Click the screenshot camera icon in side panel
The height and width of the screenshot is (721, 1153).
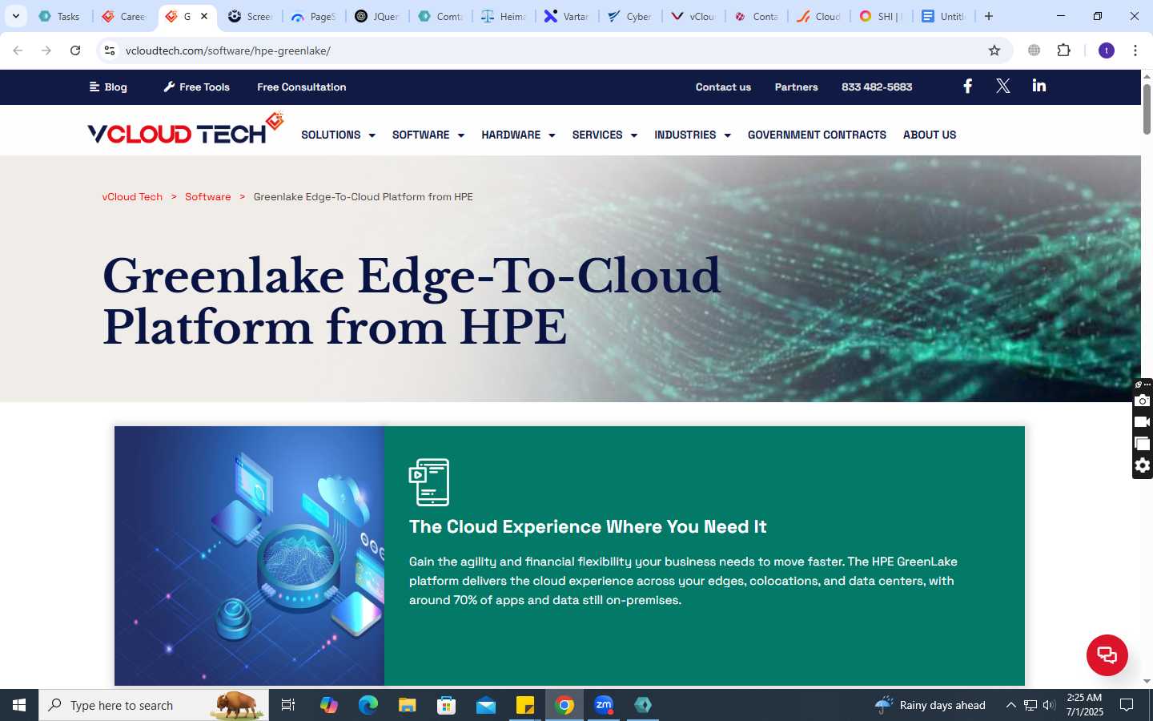point(1143,401)
